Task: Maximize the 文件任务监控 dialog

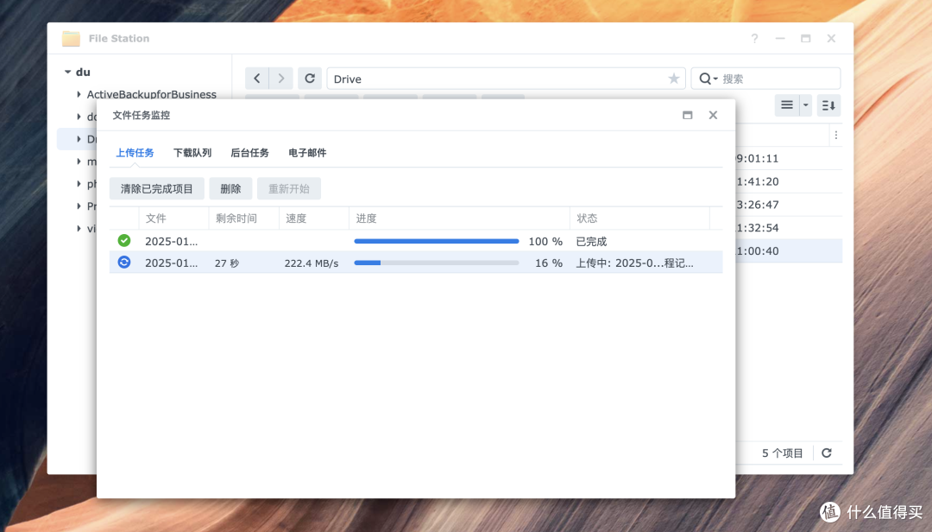Action: coord(688,115)
